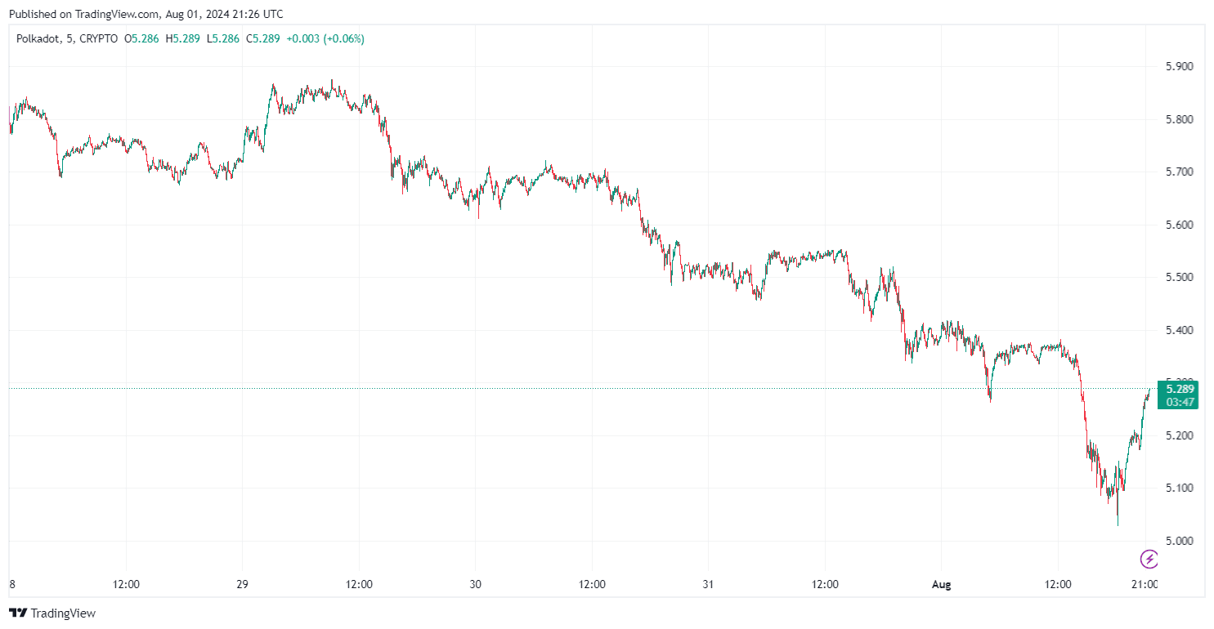
Task: Click the countdown timer 03:47
Action: pyautogui.click(x=1181, y=401)
